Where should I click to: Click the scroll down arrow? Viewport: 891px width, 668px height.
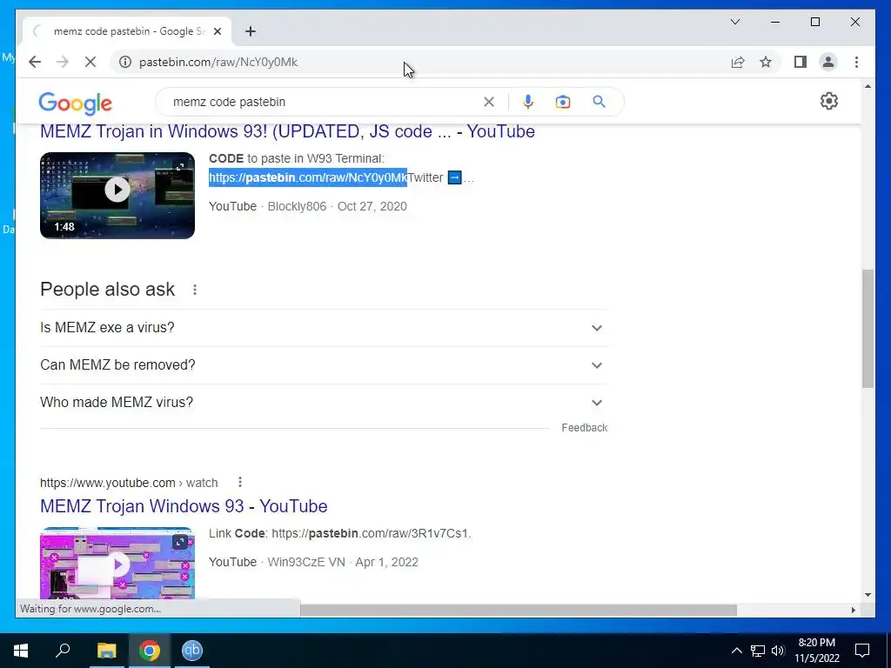868,595
